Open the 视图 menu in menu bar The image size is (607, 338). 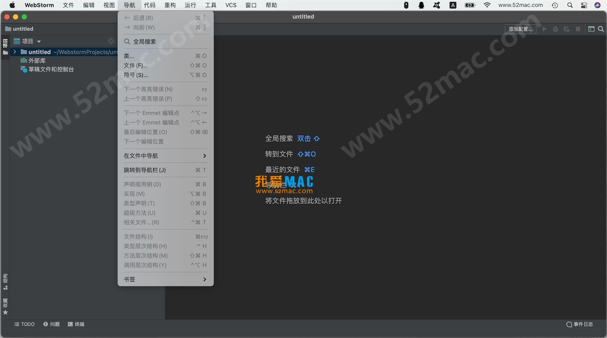click(109, 5)
